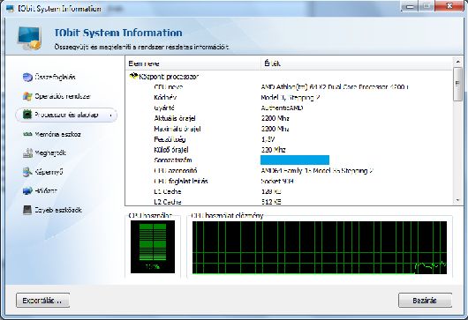Image resolution: width=468 pixels, height=320 pixels.
Task: Click the arrow beside Processzor és alaplap
Action: [111, 115]
